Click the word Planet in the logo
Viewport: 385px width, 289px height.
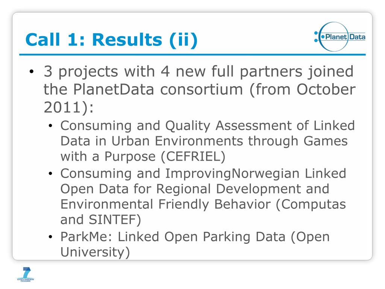point(336,37)
